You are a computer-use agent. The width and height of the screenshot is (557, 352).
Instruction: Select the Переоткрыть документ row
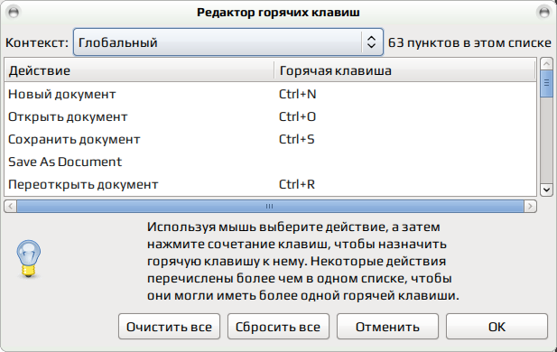[270, 184]
